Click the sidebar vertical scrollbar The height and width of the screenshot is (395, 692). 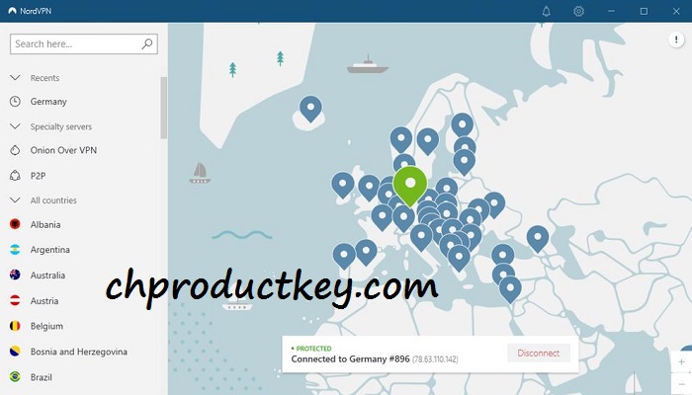(164, 108)
